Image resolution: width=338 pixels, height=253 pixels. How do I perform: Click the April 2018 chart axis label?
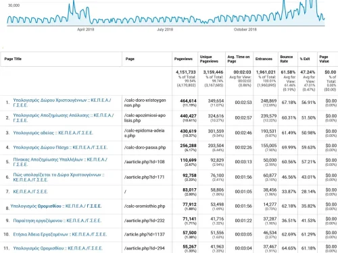[86, 30]
